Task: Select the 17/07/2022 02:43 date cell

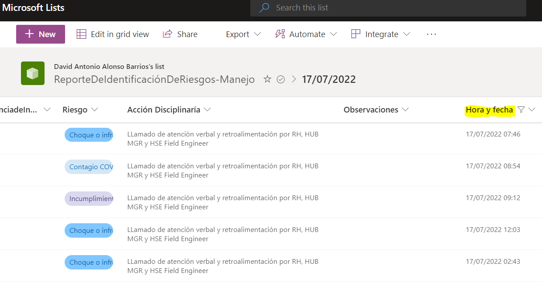Action: click(493, 262)
